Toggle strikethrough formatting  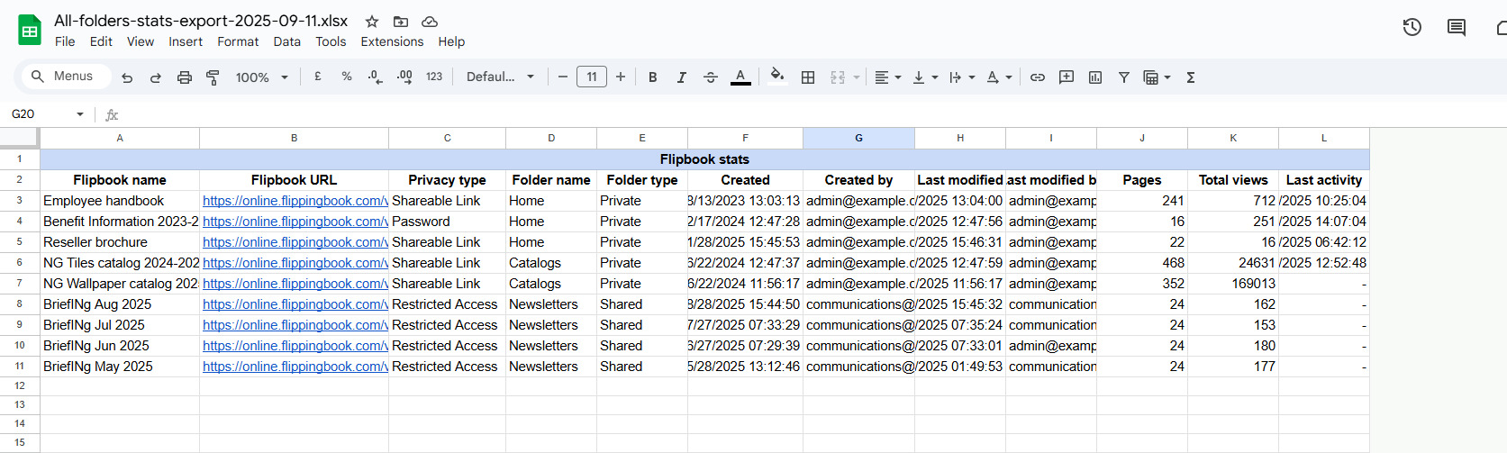(x=710, y=77)
